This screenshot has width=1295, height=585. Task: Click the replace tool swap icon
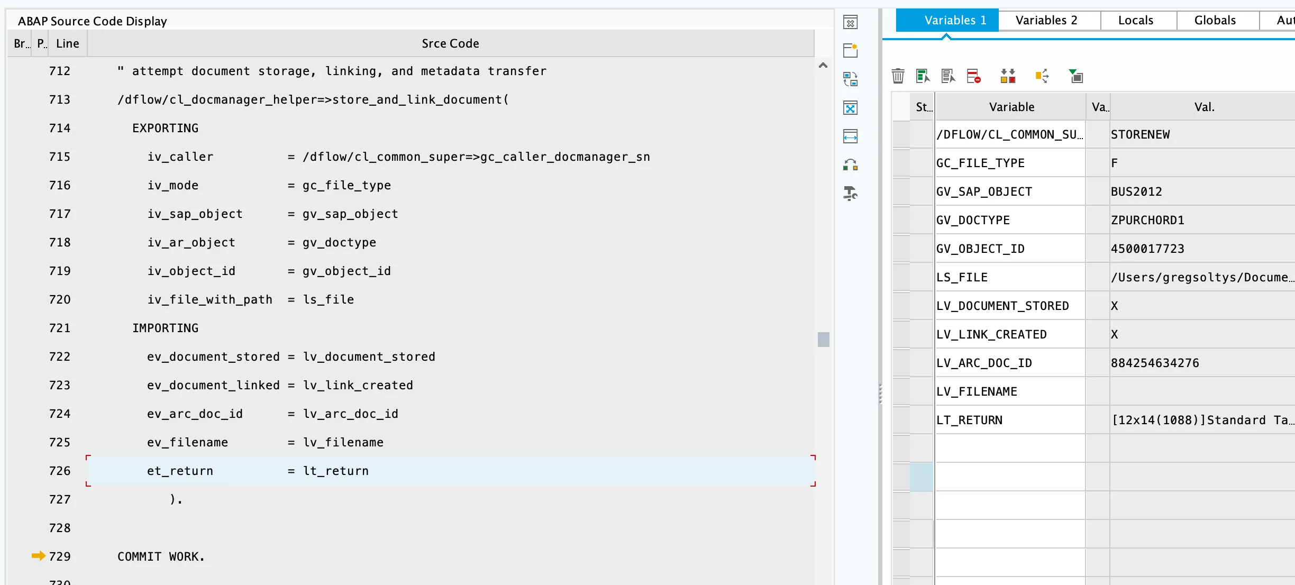[x=850, y=79]
